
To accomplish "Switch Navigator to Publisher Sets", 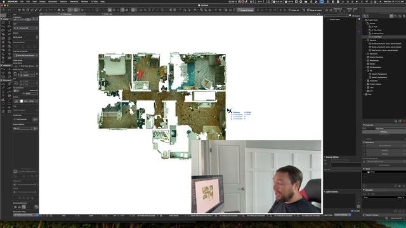I will 404,16.
